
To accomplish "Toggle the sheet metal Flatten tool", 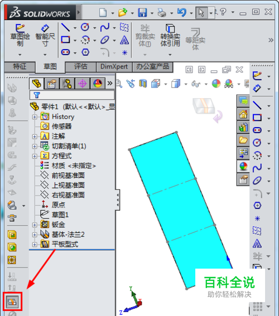I will pos(12,302).
